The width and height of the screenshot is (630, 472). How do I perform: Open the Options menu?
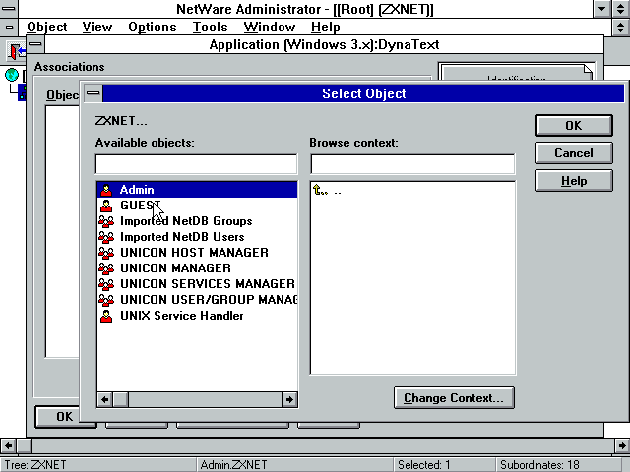(153, 27)
